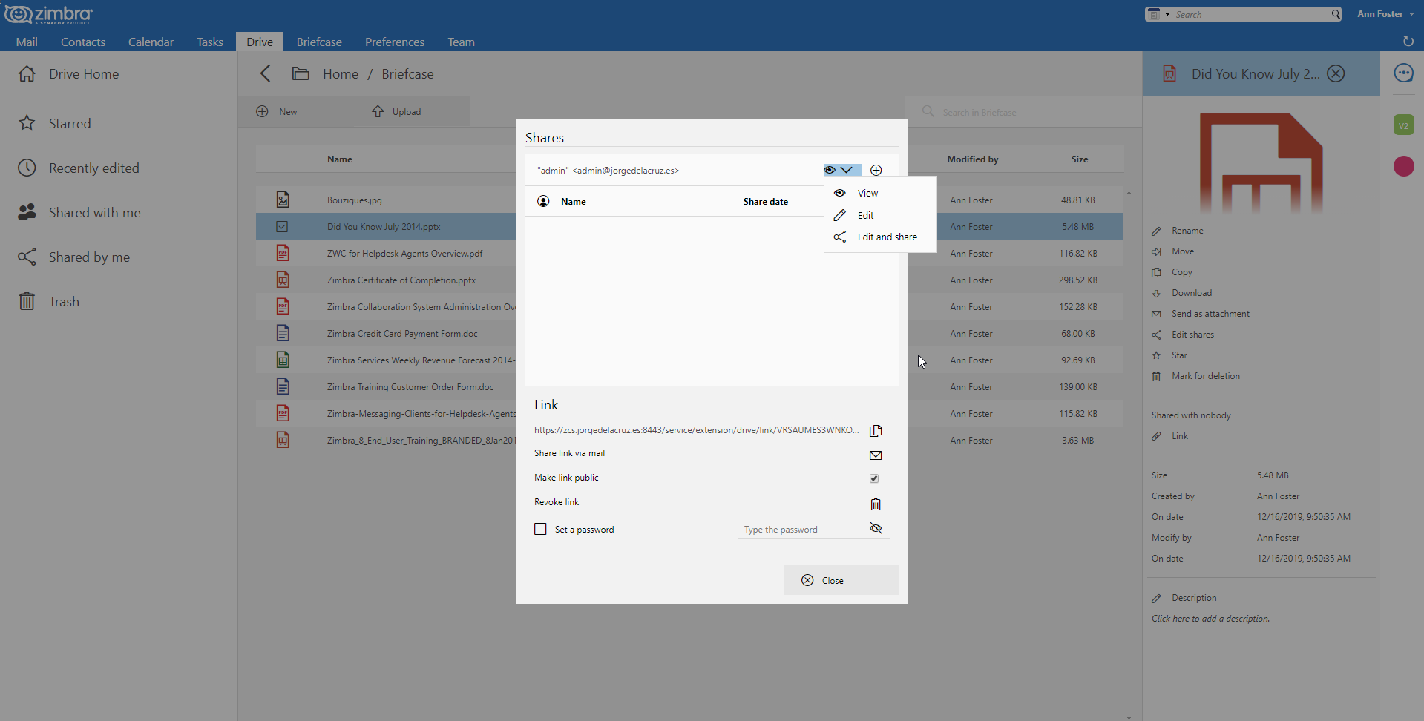
Task: Open Drive Home in sidebar
Action: click(x=119, y=74)
